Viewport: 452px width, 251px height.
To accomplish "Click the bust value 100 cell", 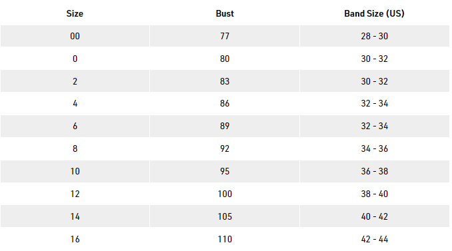I will (225, 194).
